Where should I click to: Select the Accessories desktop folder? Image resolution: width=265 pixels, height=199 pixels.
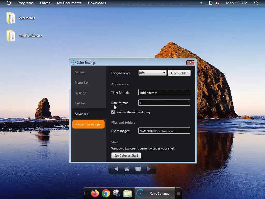pos(21,18)
